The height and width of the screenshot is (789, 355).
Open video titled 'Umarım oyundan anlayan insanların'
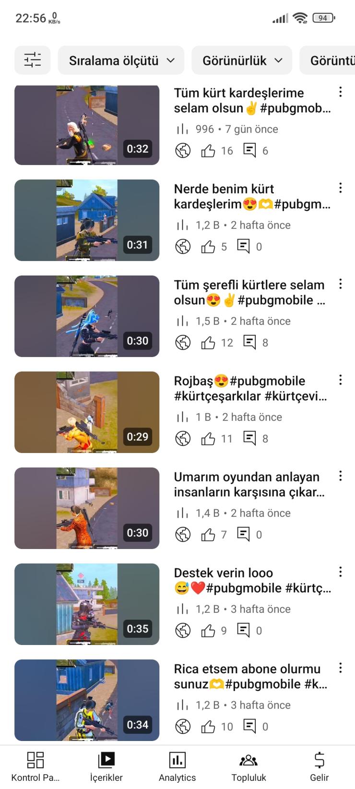(x=249, y=484)
